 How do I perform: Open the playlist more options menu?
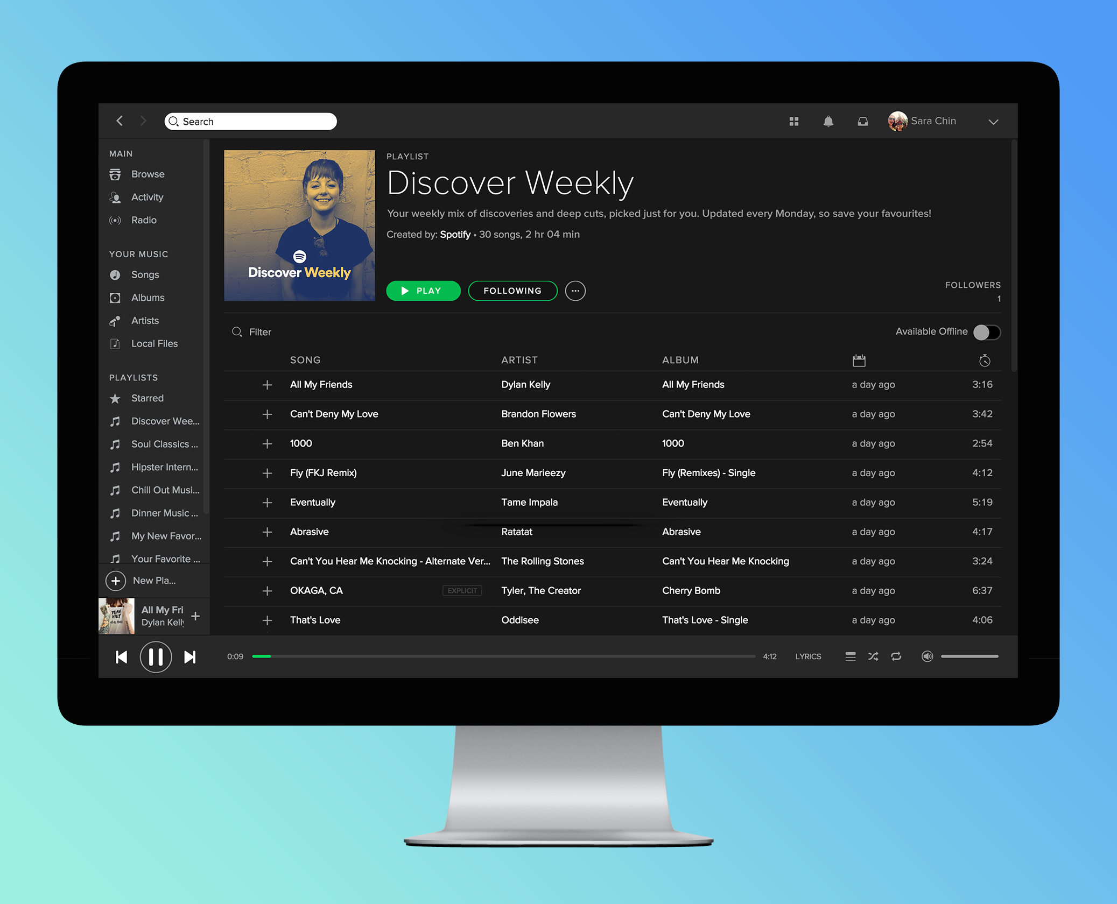575,291
